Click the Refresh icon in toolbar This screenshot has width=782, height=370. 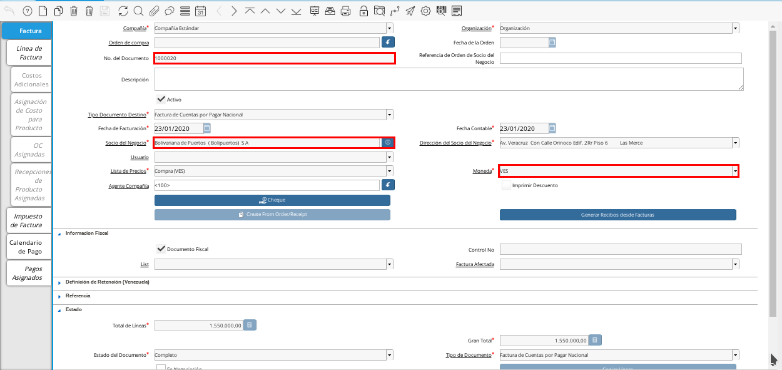[x=123, y=11]
